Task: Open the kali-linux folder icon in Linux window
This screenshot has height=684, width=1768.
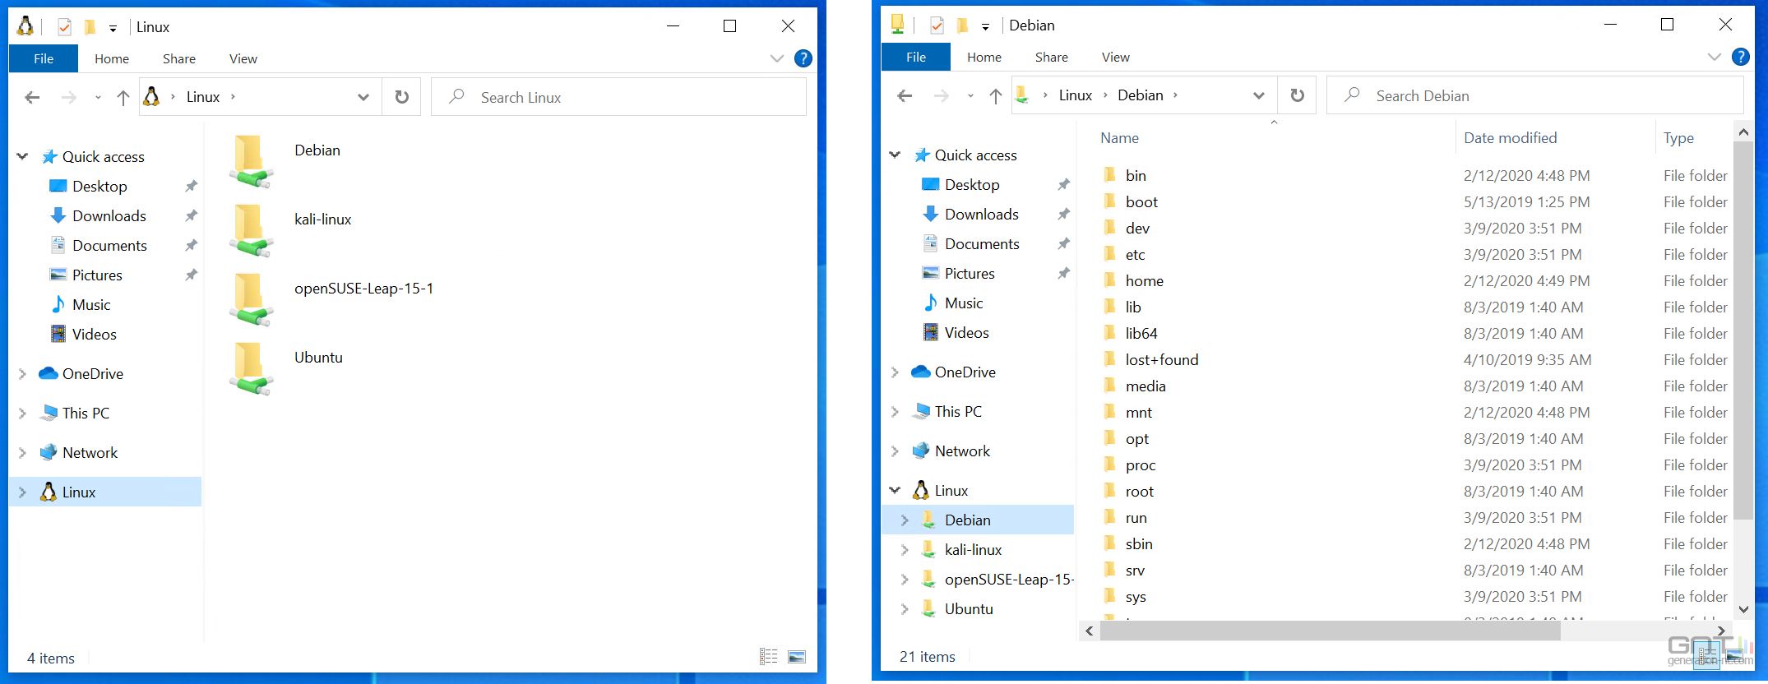Action: pos(251,230)
